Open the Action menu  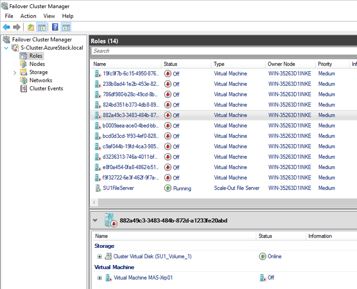(x=28, y=16)
